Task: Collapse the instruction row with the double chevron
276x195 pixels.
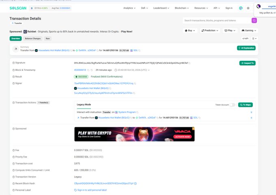Action: pos(251,112)
